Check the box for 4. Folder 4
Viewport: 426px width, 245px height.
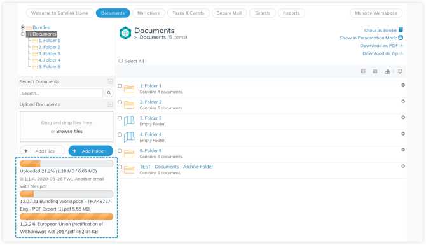120,135
